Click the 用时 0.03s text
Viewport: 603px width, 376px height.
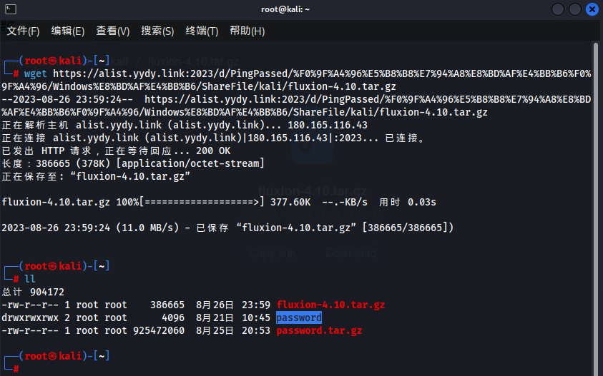(x=408, y=202)
